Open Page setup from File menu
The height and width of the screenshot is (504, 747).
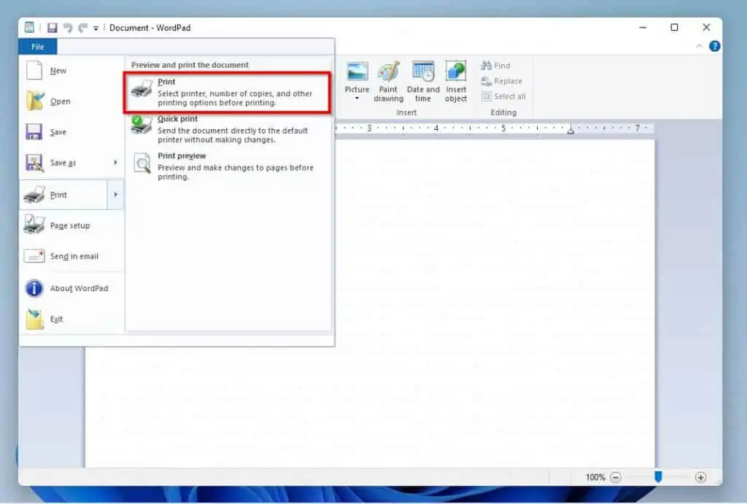pyautogui.click(x=70, y=226)
